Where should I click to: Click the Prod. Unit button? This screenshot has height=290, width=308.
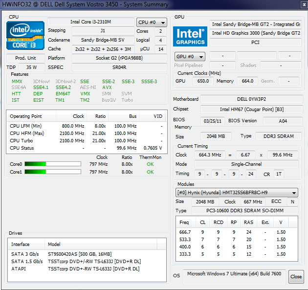(25, 58)
